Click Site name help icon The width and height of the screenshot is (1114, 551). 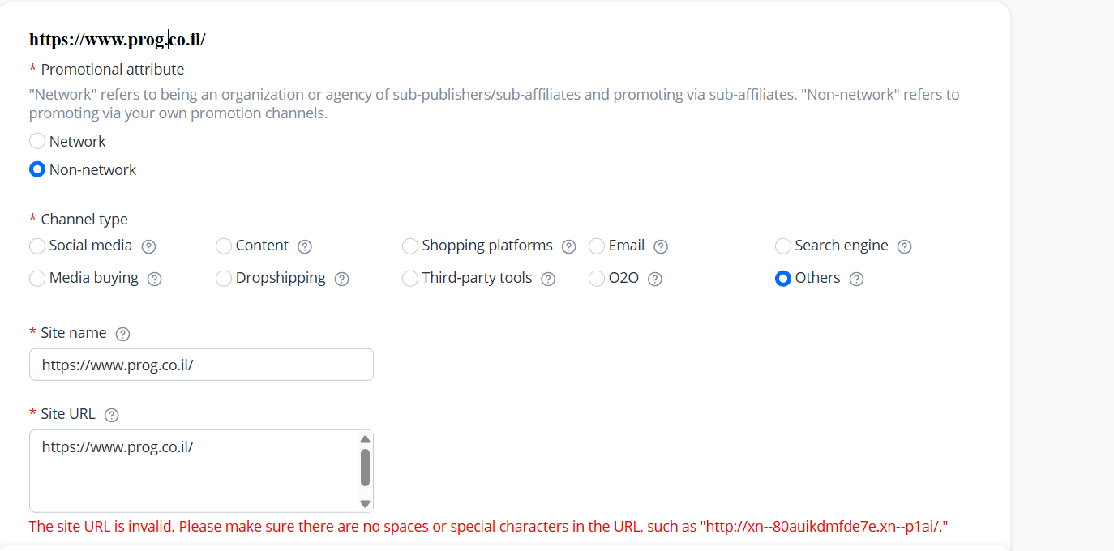122,334
